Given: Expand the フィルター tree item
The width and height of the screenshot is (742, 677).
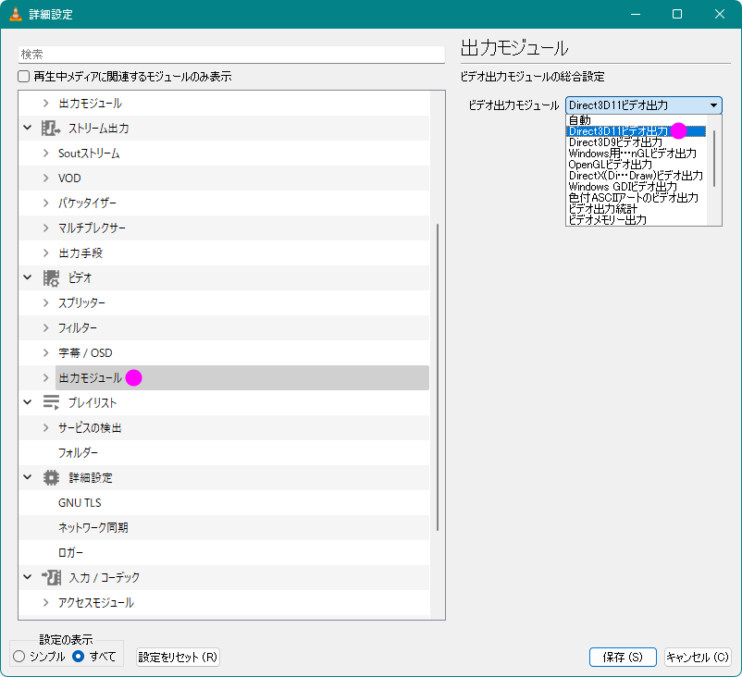Looking at the screenshot, I should (46, 327).
